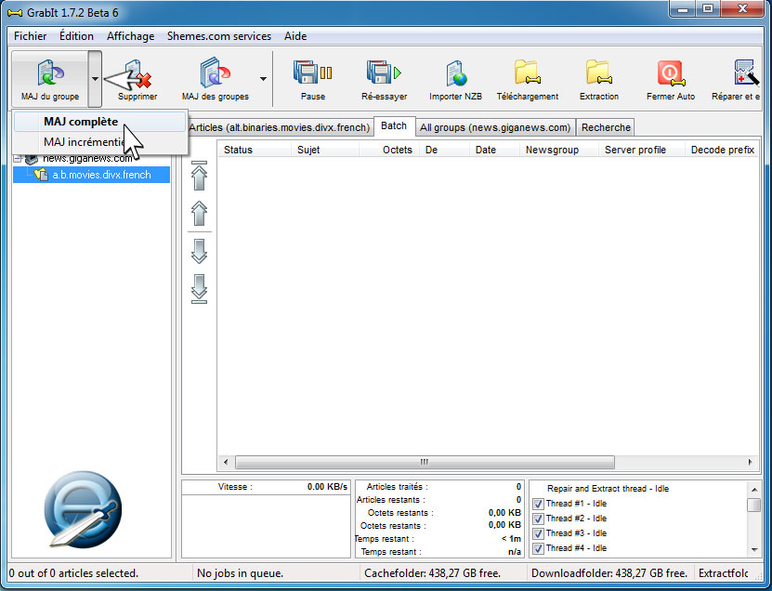The width and height of the screenshot is (772, 591).
Task: Sort by the Server profile column header
Action: coord(642,150)
